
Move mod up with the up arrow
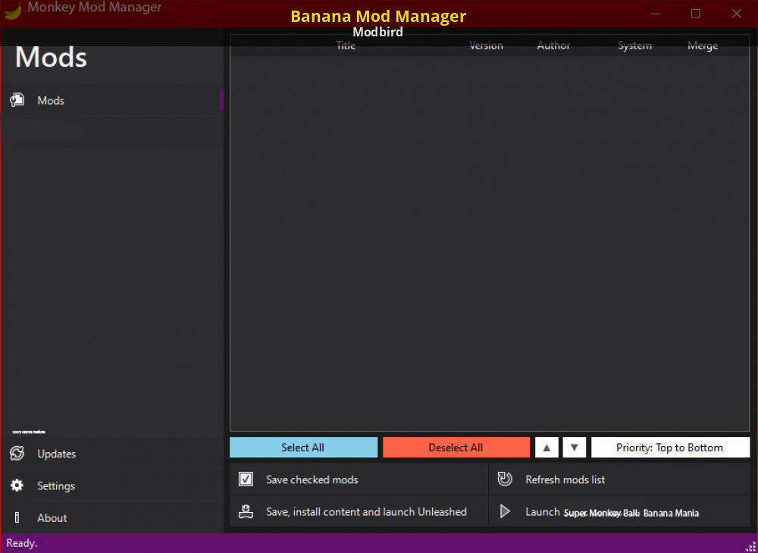pyautogui.click(x=547, y=448)
